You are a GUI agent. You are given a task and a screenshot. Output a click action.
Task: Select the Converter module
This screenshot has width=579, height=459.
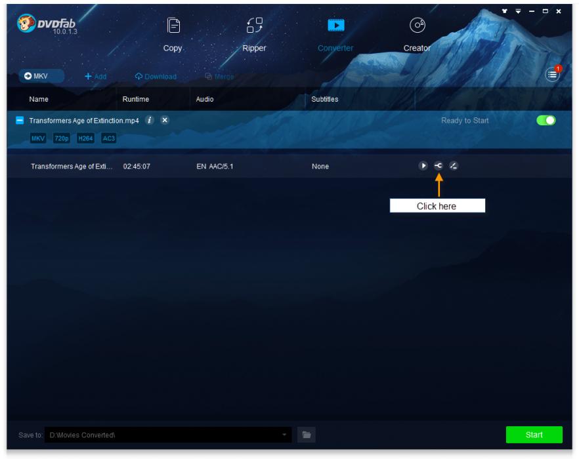(335, 34)
